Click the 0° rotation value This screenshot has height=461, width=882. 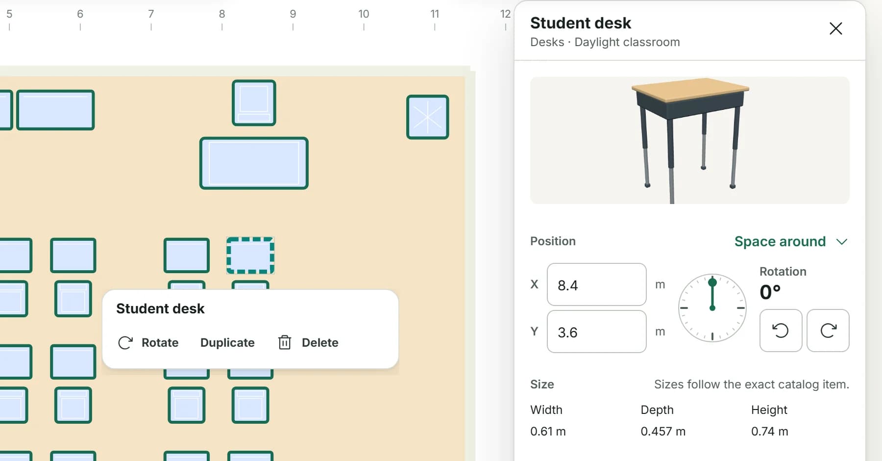(770, 292)
